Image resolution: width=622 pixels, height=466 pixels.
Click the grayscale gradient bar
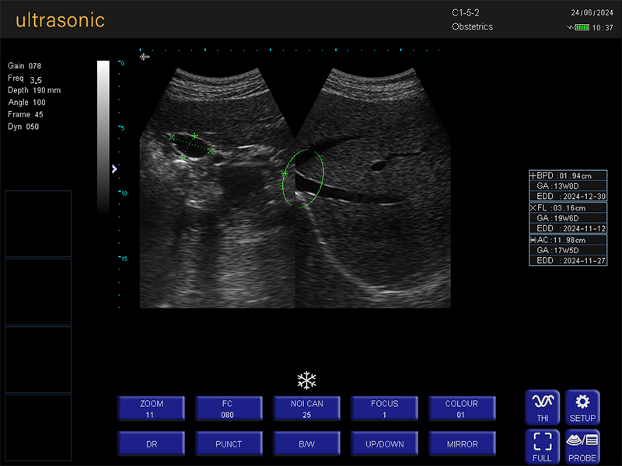coord(103,136)
